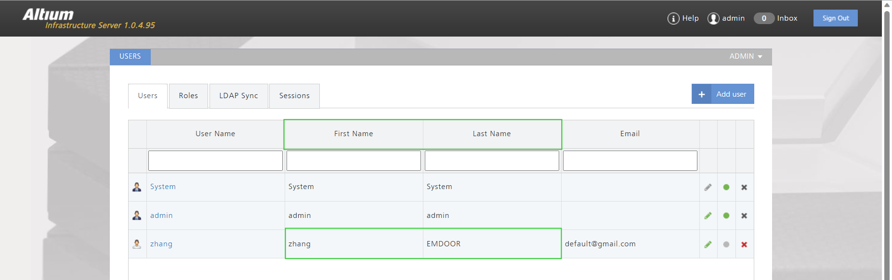Click the Help info icon

[x=673, y=18]
